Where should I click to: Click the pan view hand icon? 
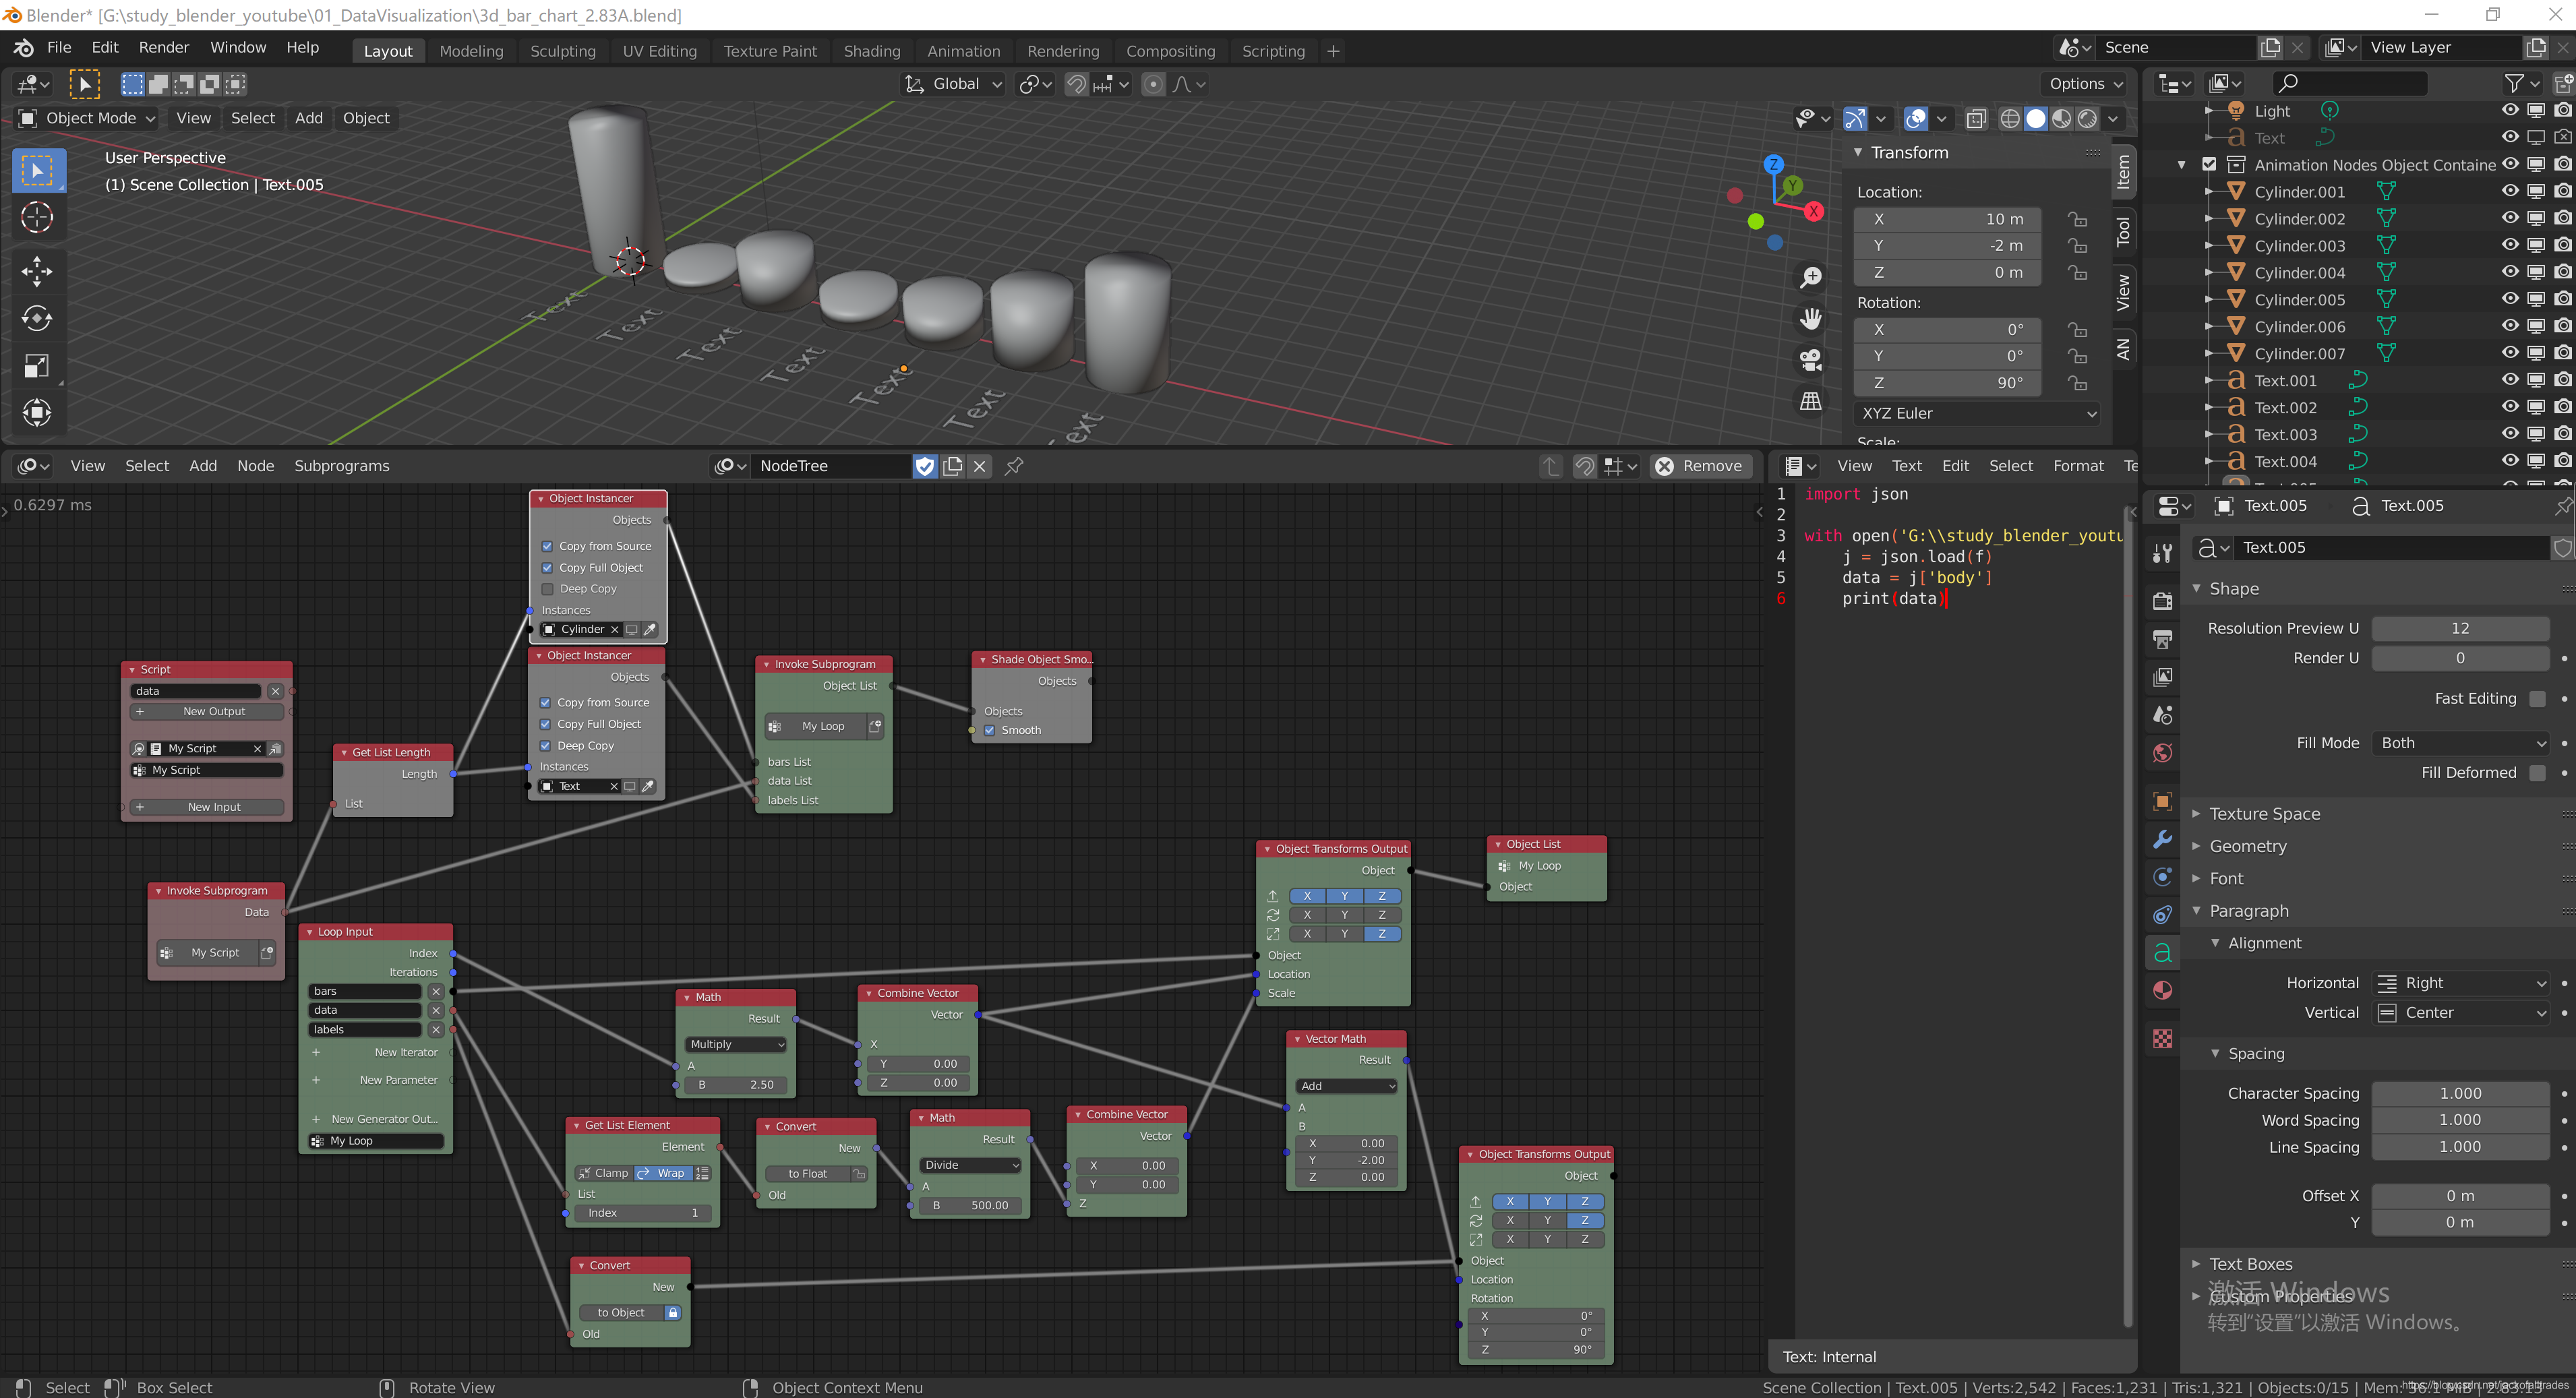point(1810,319)
